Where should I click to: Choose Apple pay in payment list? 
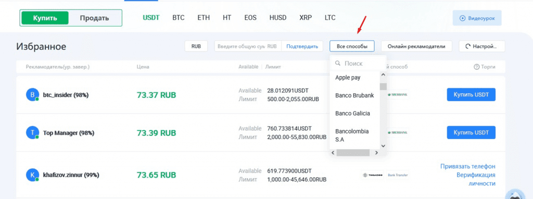click(x=348, y=78)
